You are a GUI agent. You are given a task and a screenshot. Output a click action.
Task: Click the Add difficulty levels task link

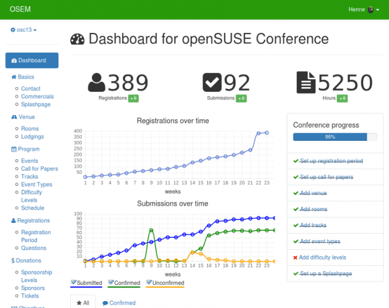tap(323, 257)
